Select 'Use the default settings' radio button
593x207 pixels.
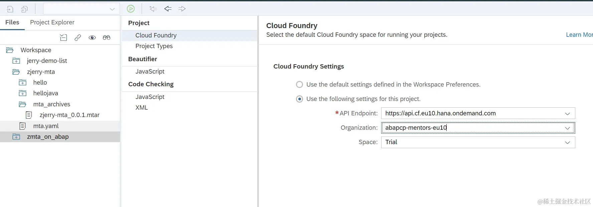pyautogui.click(x=299, y=85)
